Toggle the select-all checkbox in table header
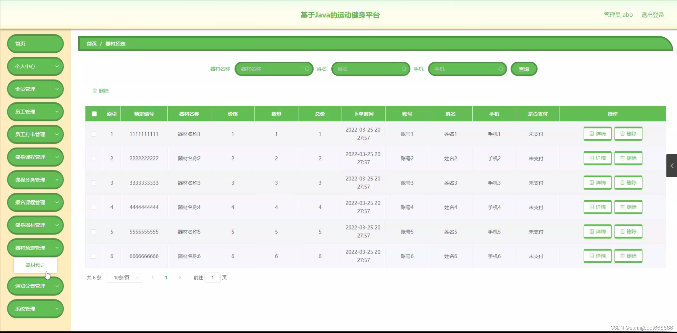Viewport: 677px width, 333px height. coord(94,114)
